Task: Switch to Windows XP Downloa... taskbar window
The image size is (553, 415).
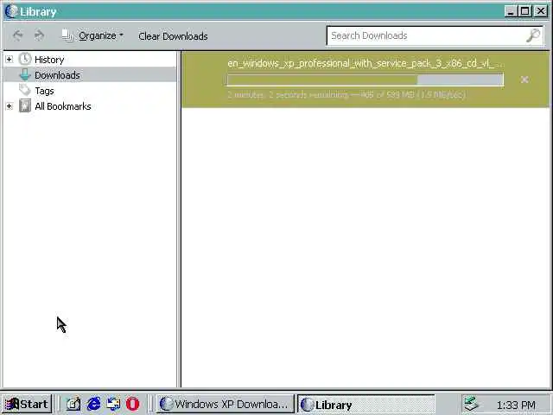Action: [x=225, y=404]
